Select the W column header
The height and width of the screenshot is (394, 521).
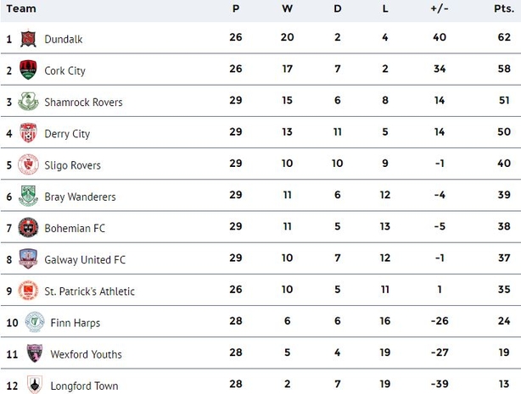tap(287, 8)
